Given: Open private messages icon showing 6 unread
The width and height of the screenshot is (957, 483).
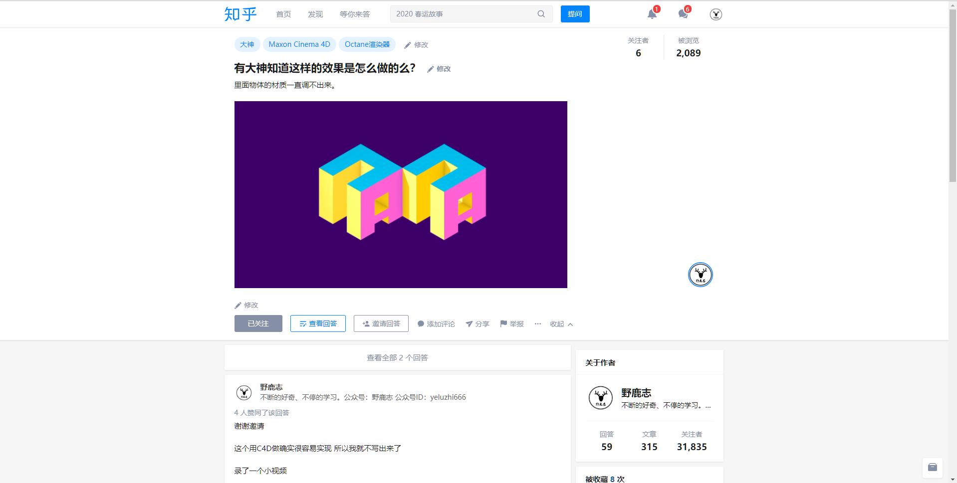Looking at the screenshot, I should (x=683, y=14).
